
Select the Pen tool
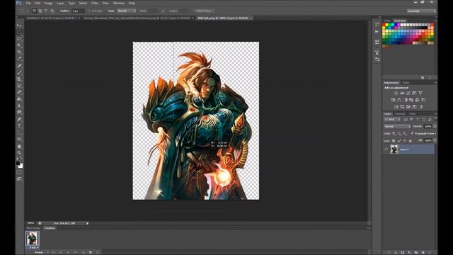pyautogui.click(x=19, y=119)
